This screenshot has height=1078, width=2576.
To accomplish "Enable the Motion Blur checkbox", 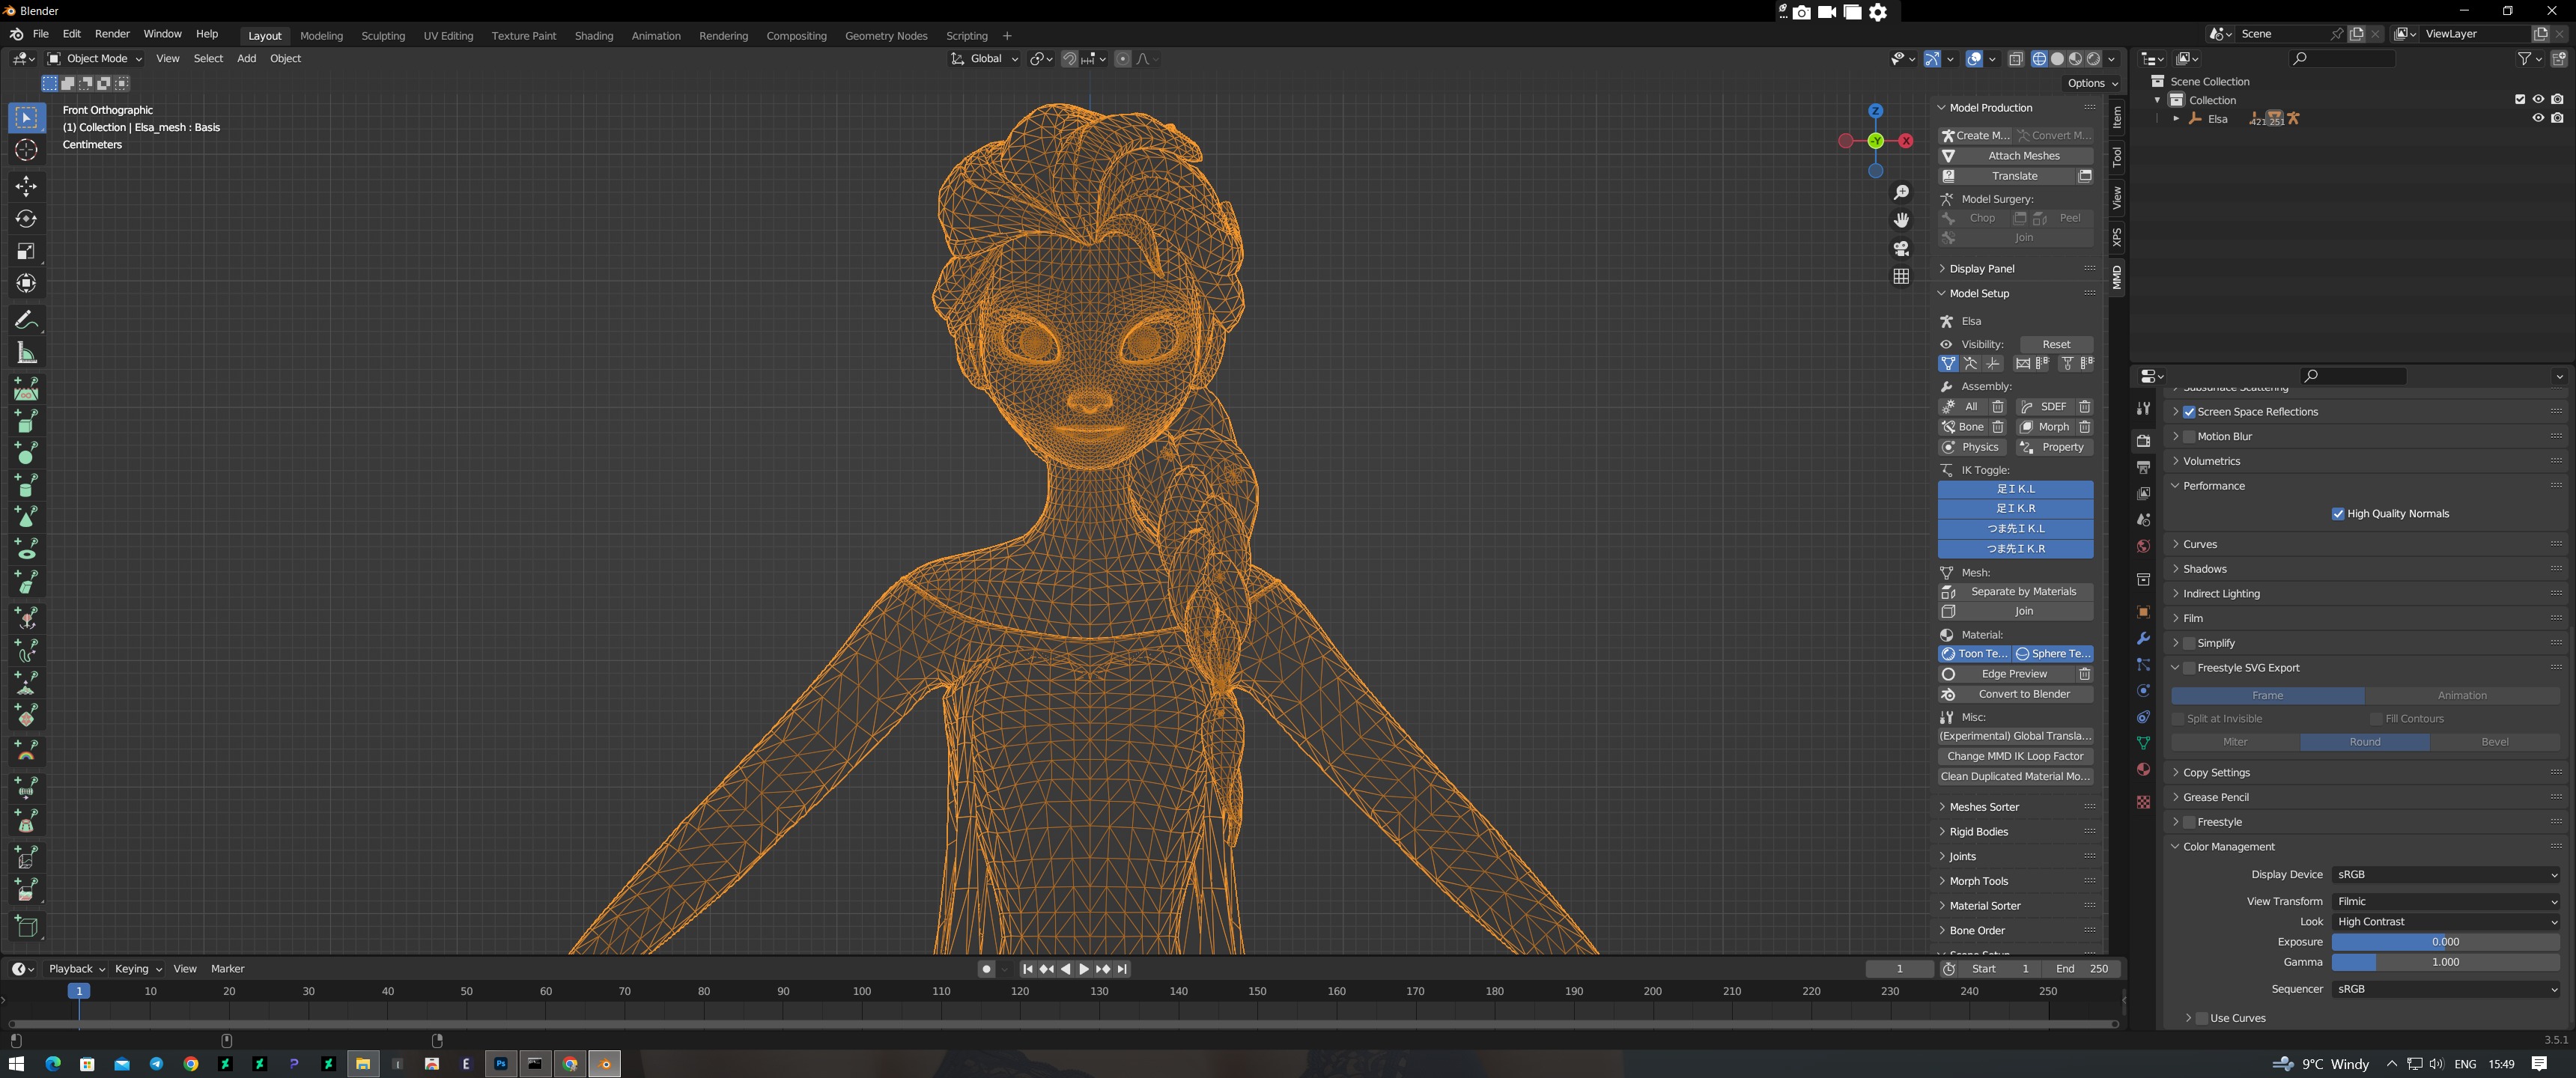I will (x=2189, y=437).
